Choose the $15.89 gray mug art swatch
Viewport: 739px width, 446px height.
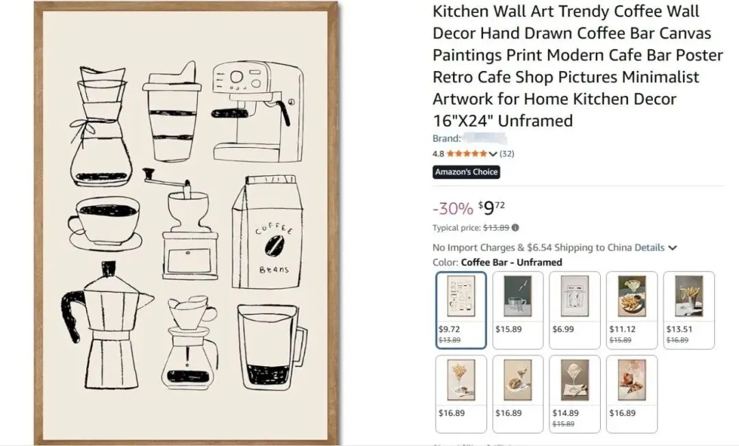point(518,310)
